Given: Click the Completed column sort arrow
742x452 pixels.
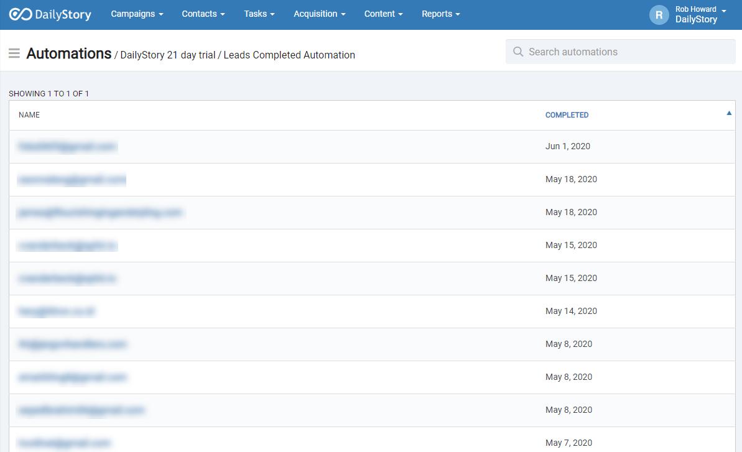Looking at the screenshot, I should point(729,113).
